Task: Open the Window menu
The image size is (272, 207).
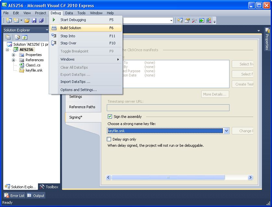Action: pos(96,13)
